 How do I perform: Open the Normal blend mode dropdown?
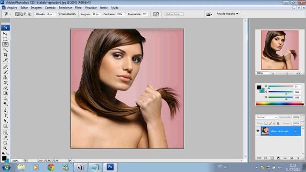(267, 117)
